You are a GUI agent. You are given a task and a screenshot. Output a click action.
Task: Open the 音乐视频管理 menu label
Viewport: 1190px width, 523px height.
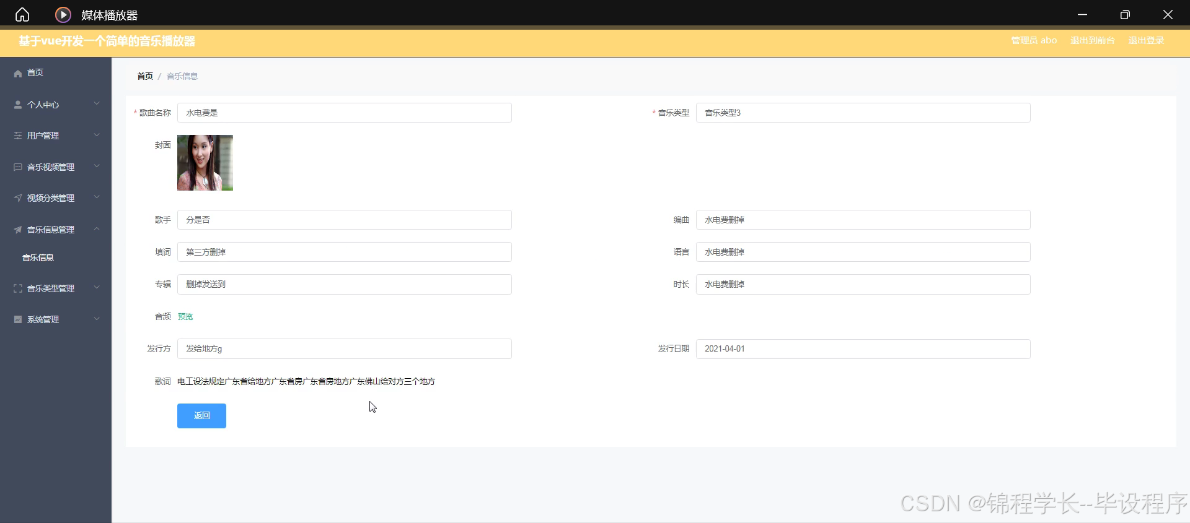click(51, 167)
